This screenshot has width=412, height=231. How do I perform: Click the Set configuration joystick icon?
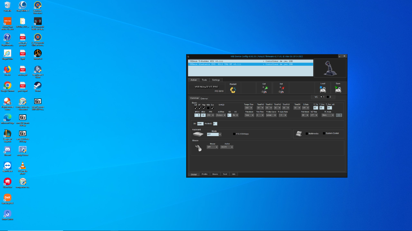281,90
